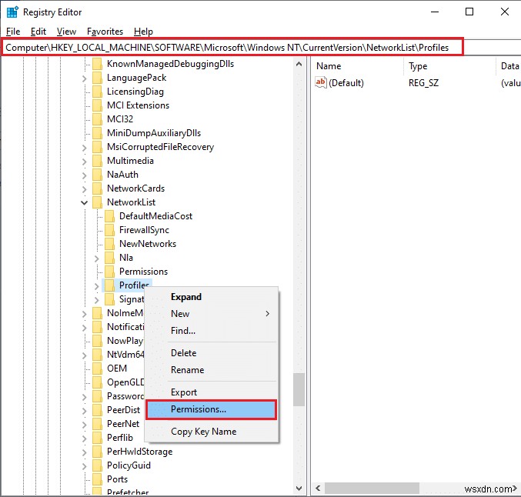Select the NaAuth folder icon

tap(98, 175)
